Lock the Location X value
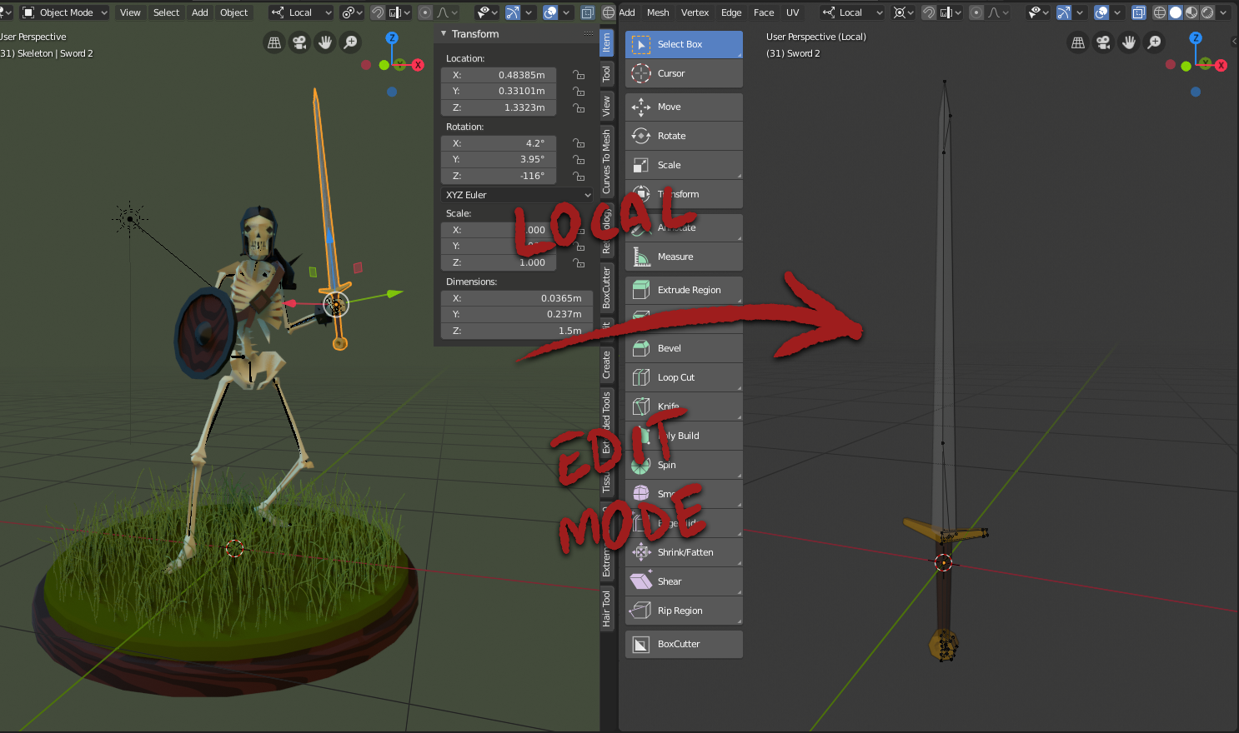The image size is (1239, 733). coord(579,75)
